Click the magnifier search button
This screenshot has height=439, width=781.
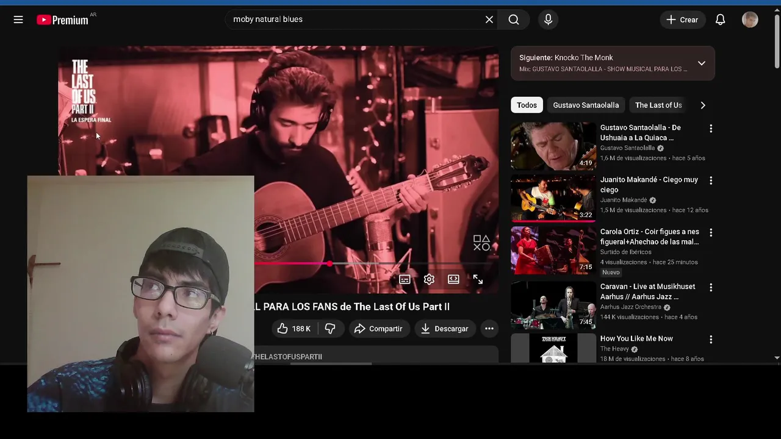click(514, 20)
